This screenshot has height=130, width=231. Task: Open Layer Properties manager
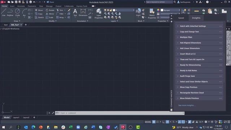[99, 14]
